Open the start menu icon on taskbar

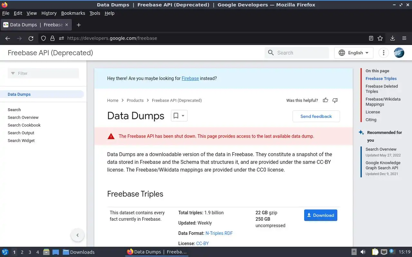pyautogui.click(x=5, y=252)
